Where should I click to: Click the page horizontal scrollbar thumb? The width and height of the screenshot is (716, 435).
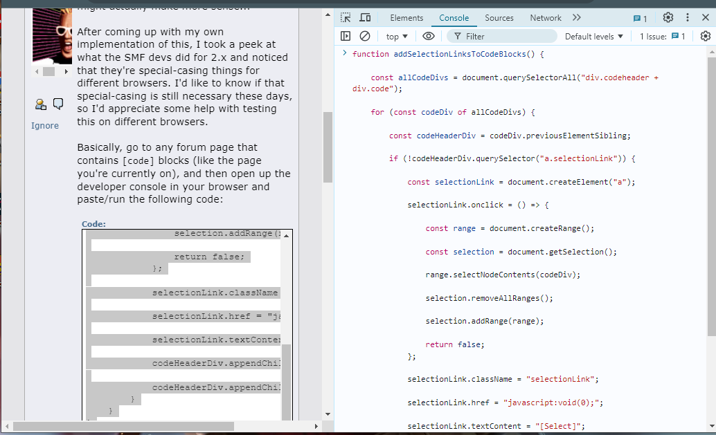coord(123,426)
